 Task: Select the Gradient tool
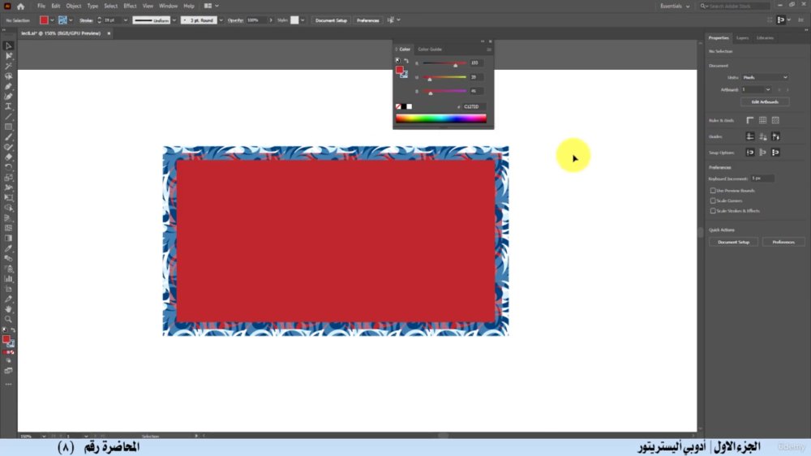tap(8, 238)
